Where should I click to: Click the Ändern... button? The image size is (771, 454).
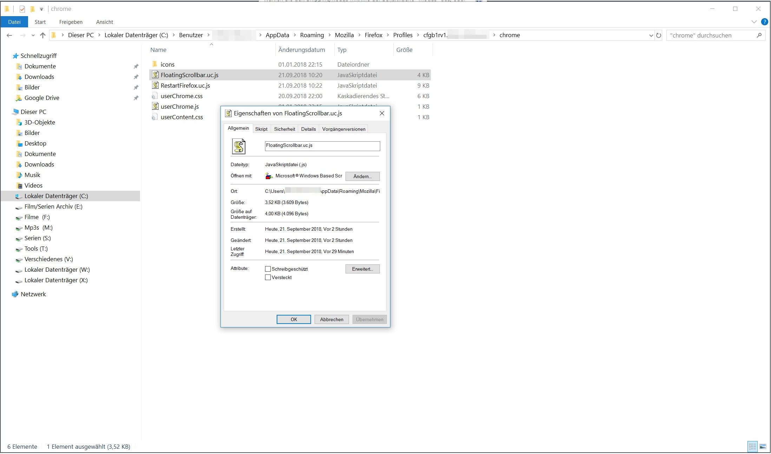coord(362,176)
